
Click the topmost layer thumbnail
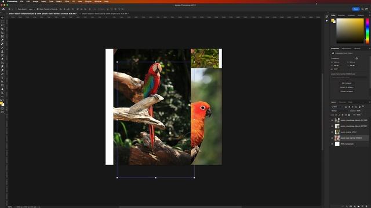point(337,120)
